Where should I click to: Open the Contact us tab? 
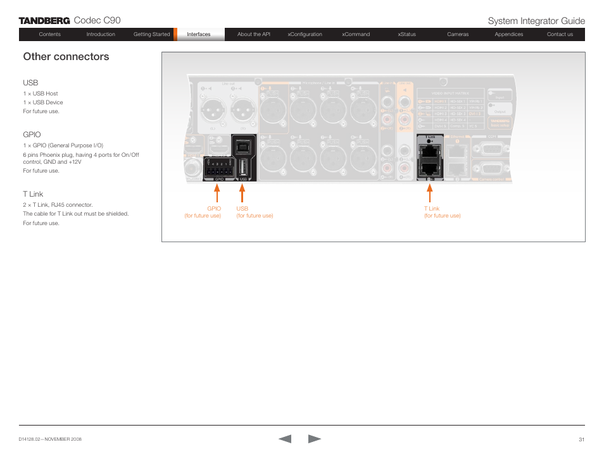click(560, 35)
